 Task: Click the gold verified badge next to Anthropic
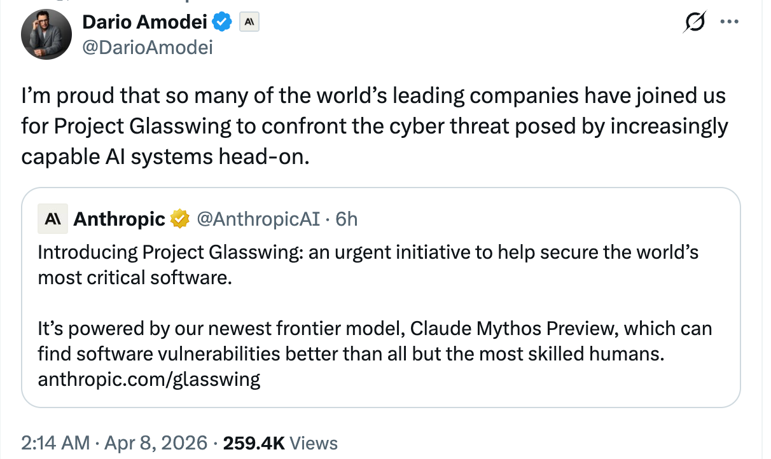pyautogui.click(x=181, y=219)
